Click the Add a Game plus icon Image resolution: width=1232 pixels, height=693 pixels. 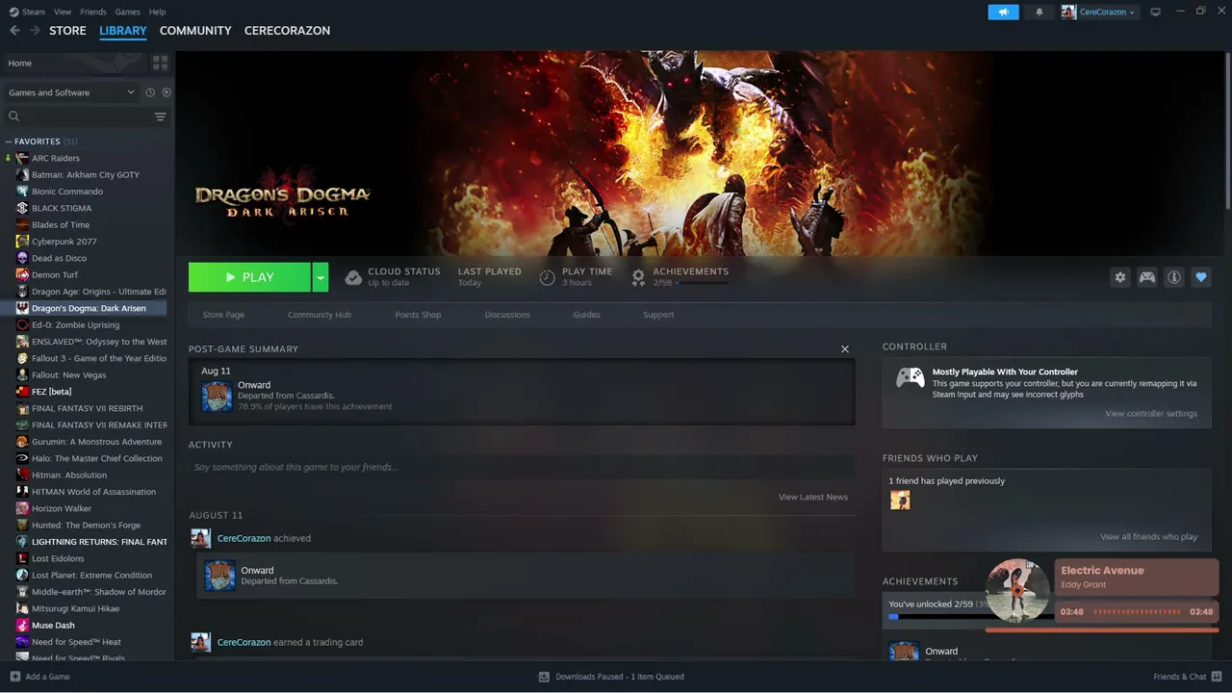[x=14, y=677]
